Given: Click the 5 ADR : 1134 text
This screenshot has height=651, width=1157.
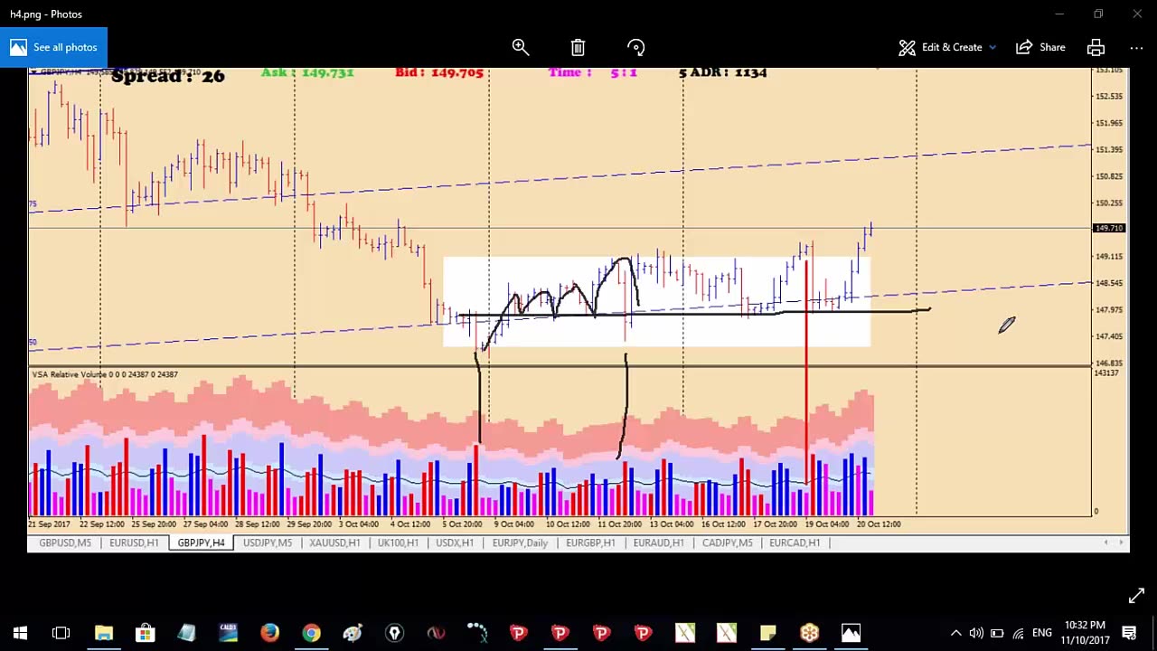Looking at the screenshot, I should (723, 72).
